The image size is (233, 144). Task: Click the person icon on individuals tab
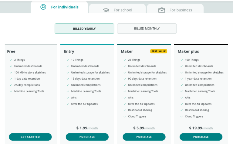coord(43,7)
